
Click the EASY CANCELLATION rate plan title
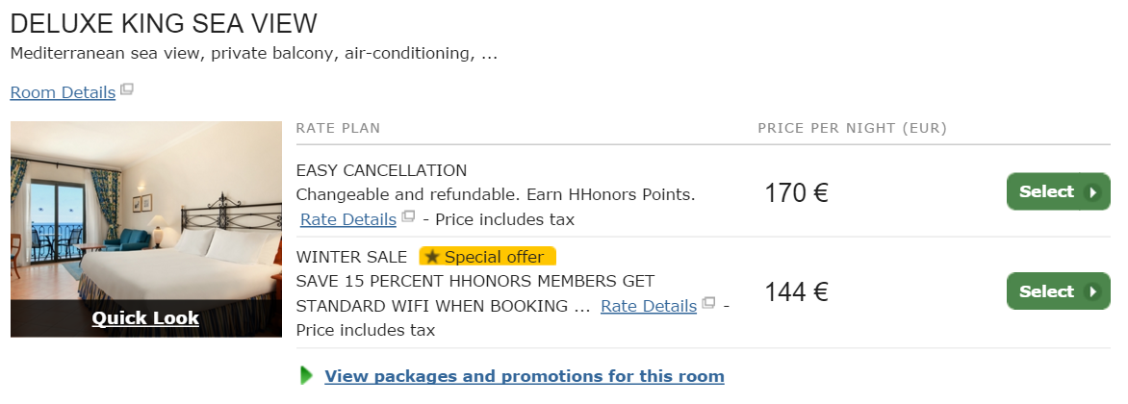pos(381,170)
